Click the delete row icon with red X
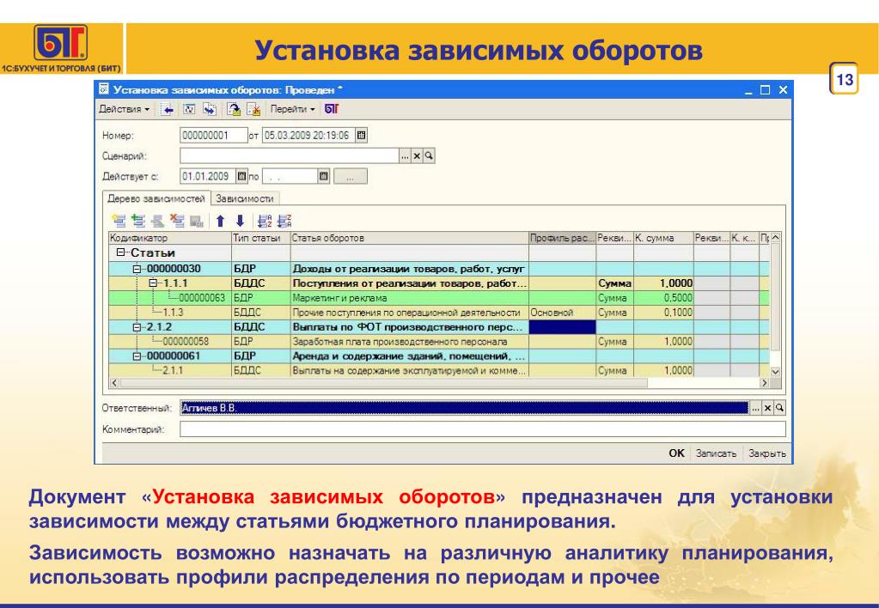This screenshot has height=608, width=879. coord(177,221)
